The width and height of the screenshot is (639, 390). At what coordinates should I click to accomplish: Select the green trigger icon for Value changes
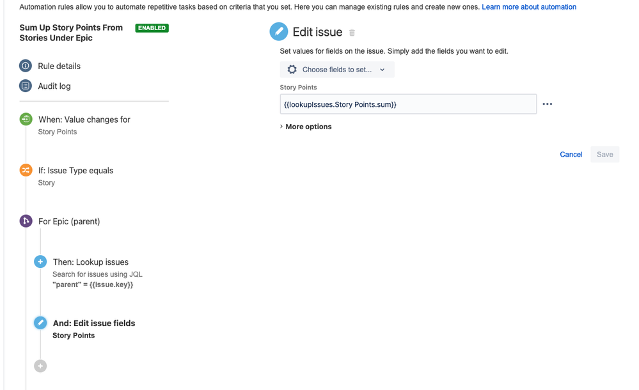[26, 119]
